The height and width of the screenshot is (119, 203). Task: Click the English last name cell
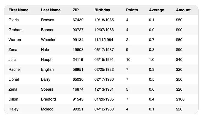47,69
